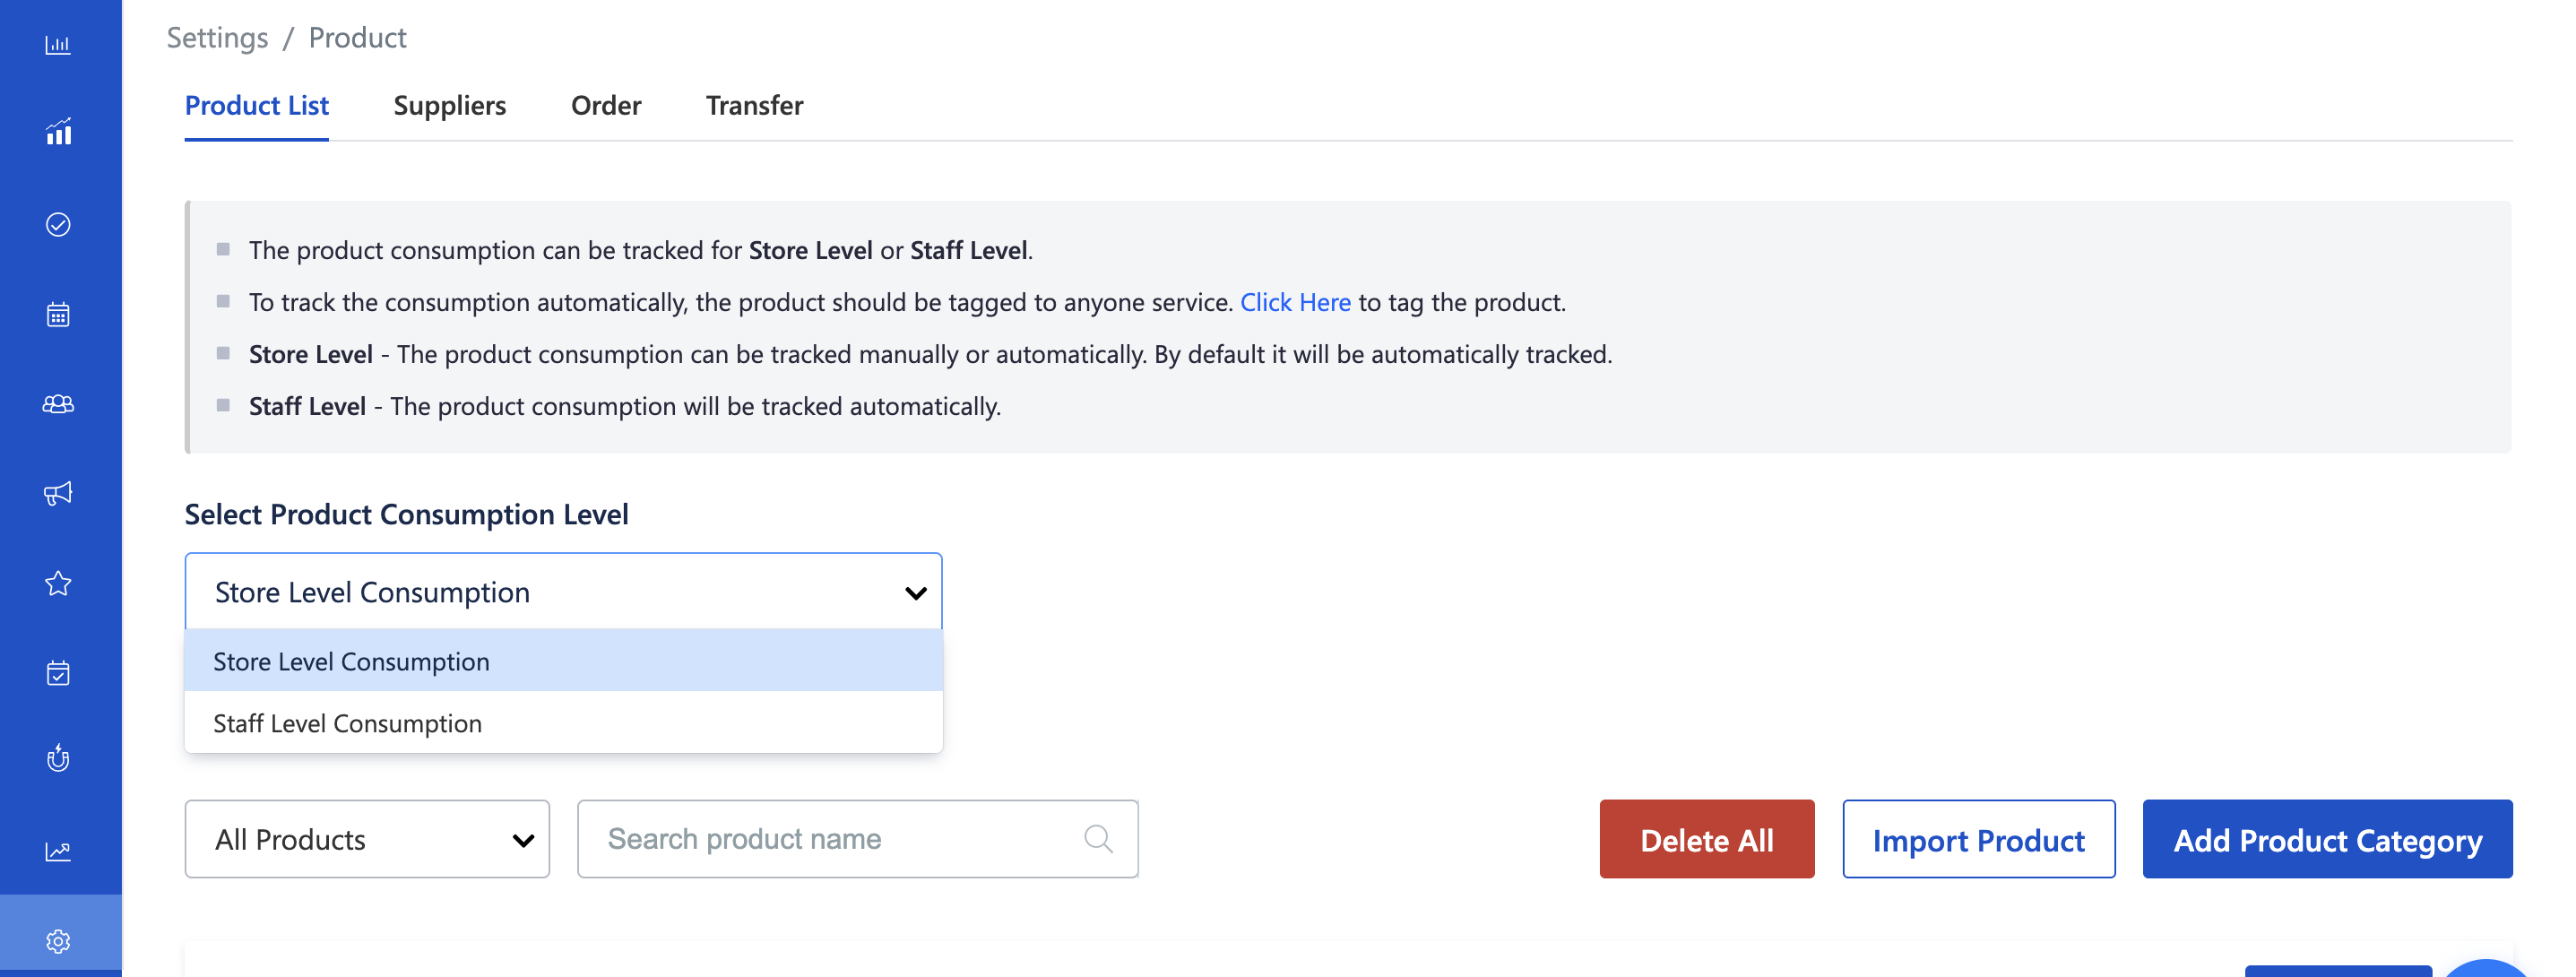Screen dimensions: 2576x977
Task: Open the megaphone marketing sidebar icon
Action: (x=58, y=493)
